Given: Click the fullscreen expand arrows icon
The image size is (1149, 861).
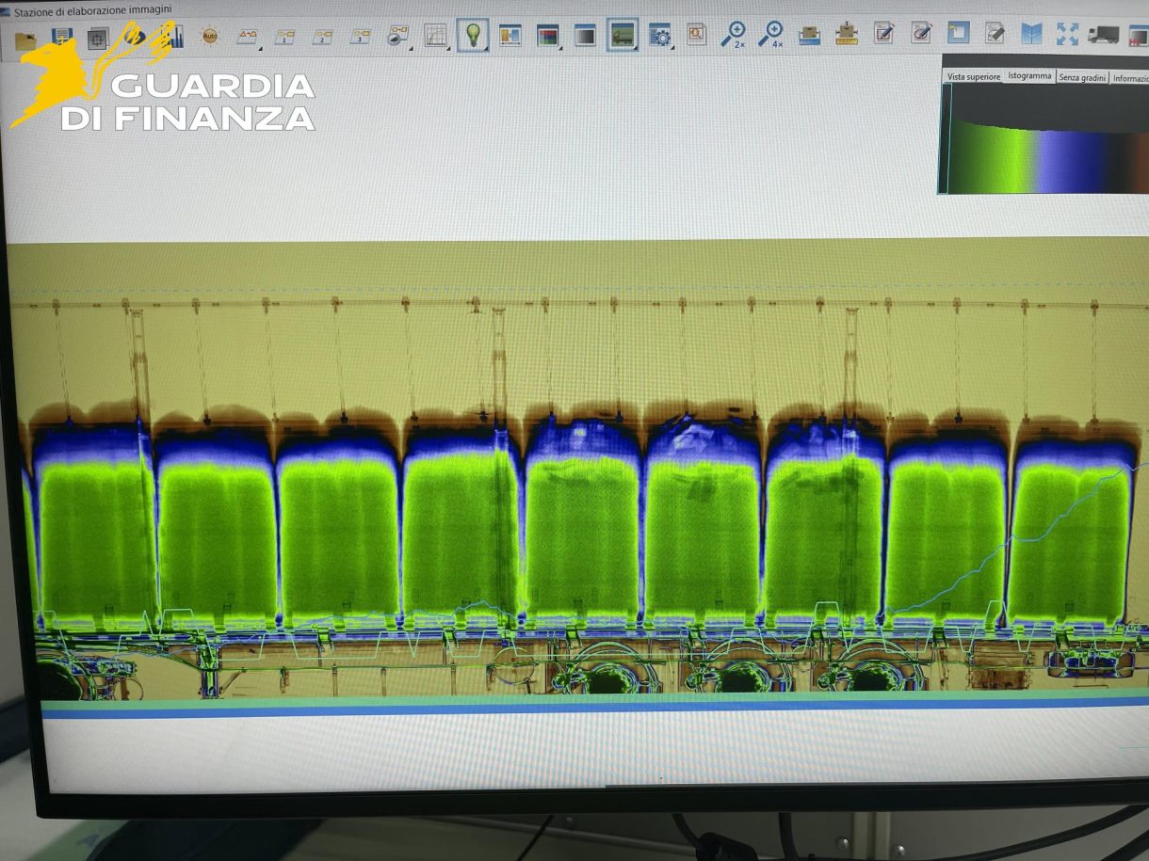Looking at the screenshot, I should [1067, 34].
